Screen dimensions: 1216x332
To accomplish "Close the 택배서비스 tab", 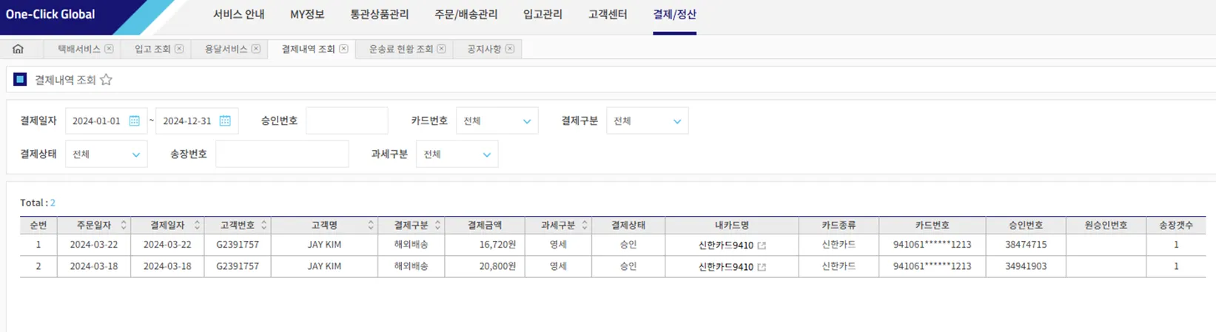I will click(x=109, y=49).
